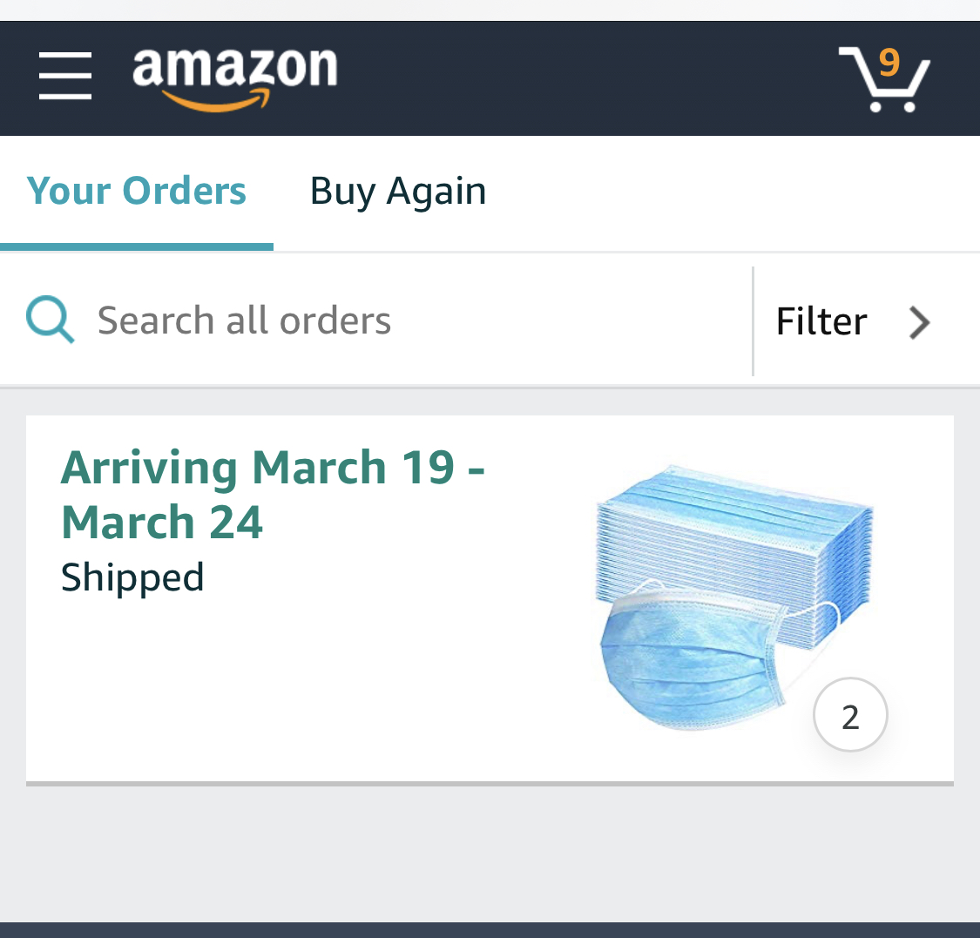980x938 pixels.
Task: Open the Filter options label
Action: pos(821,321)
